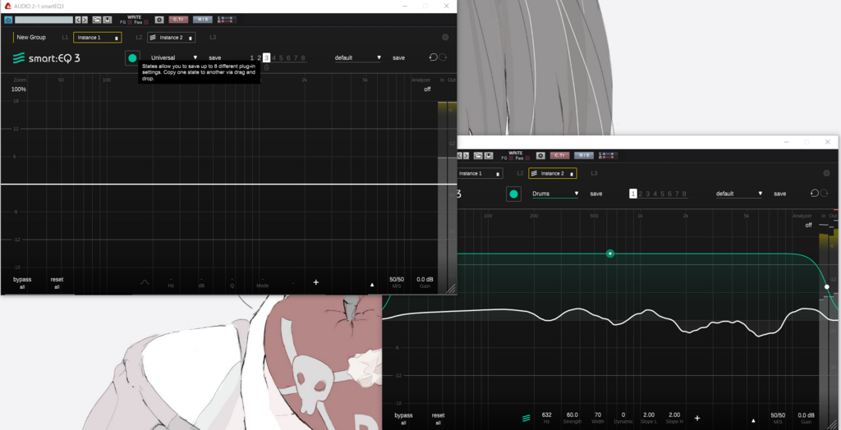Click the preset name field in the front window toolbar
This screenshot has width=841, height=430.
(44, 20)
